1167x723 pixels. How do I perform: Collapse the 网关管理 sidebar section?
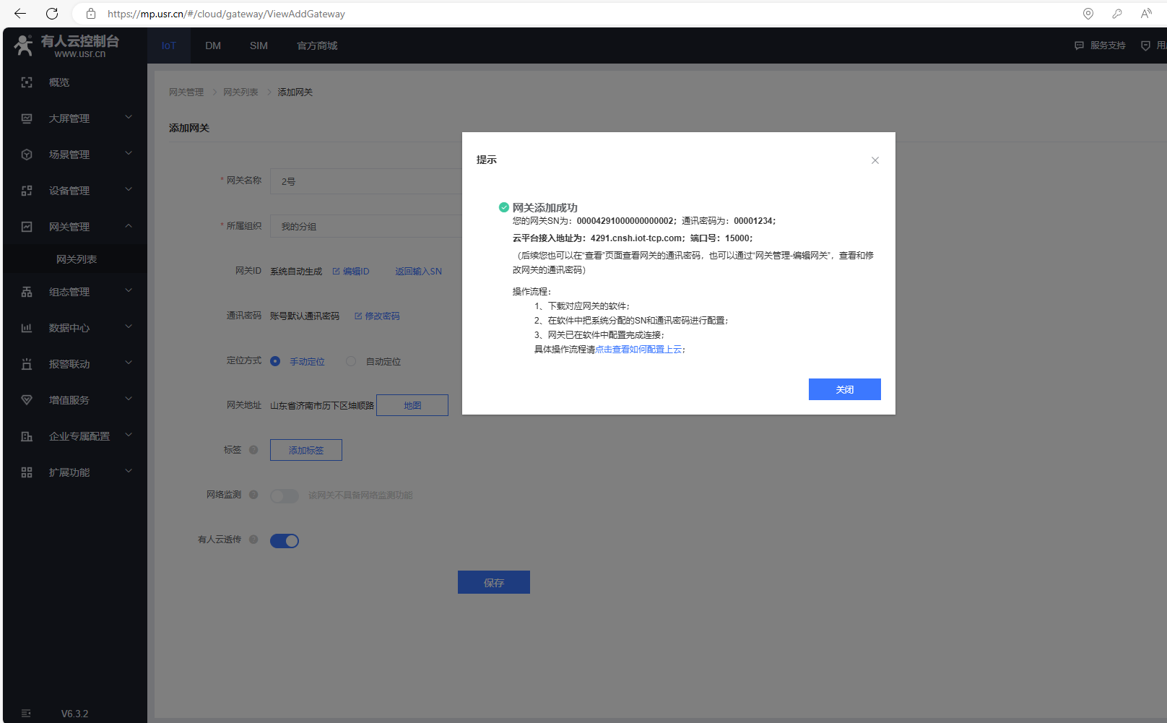tap(129, 226)
